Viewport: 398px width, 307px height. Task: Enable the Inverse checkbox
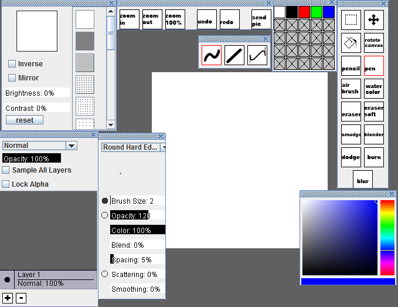click(12, 64)
